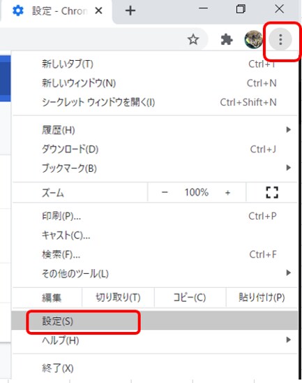The height and width of the screenshot is (383, 302).
Task: Select the 設定 - Chrome tab
Action: click(56, 11)
